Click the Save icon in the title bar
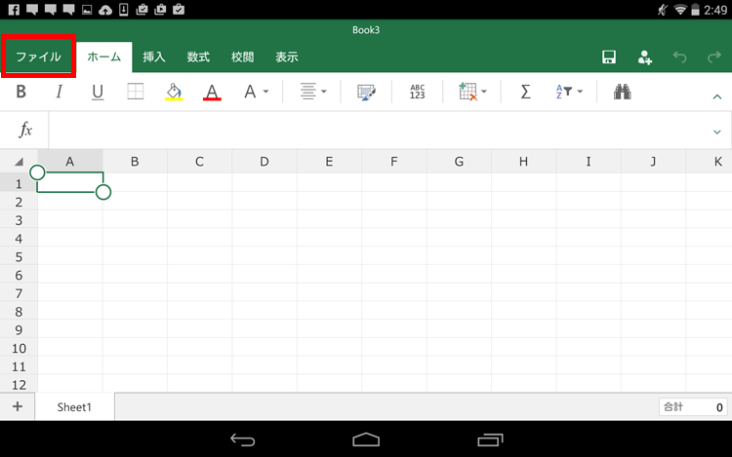Image resolution: width=732 pixels, height=457 pixels. pyautogui.click(x=609, y=57)
